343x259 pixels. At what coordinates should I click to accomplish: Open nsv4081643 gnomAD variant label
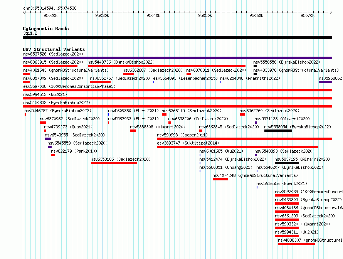66,70
